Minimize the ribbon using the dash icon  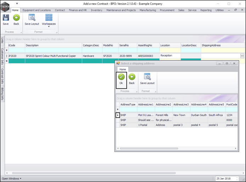229,10
